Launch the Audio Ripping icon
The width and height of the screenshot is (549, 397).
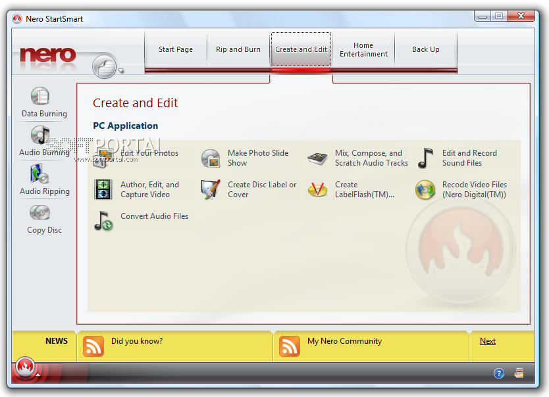tap(39, 174)
